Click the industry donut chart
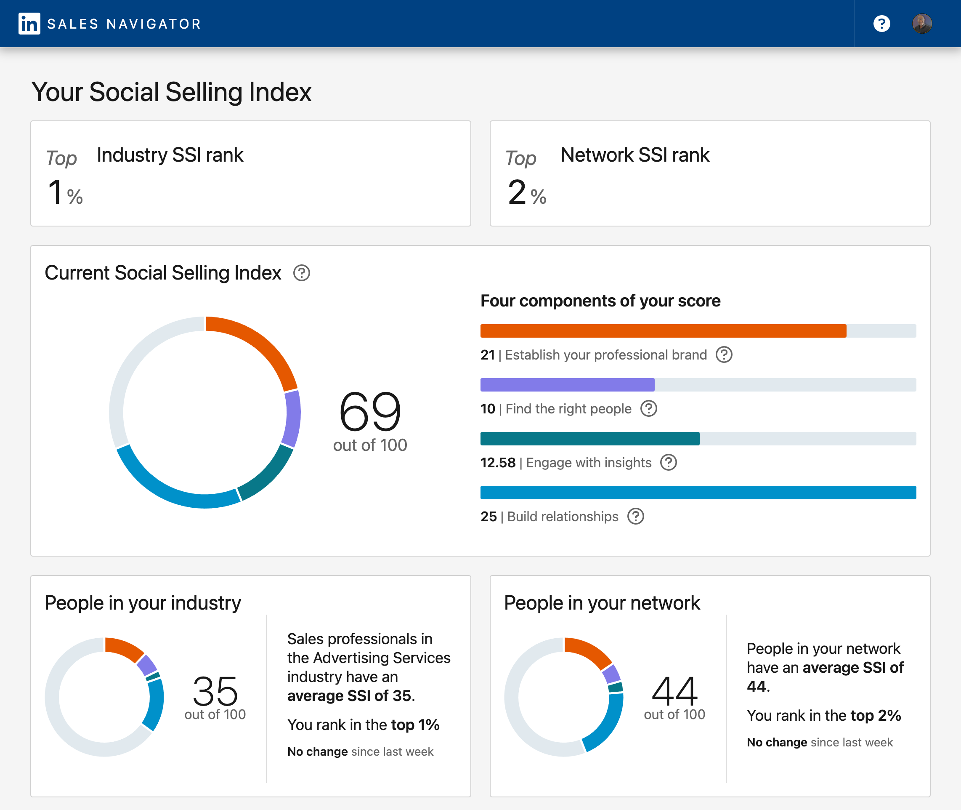The width and height of the screenshot is (961, 810). pyautogui.click(x=105, y=697)
